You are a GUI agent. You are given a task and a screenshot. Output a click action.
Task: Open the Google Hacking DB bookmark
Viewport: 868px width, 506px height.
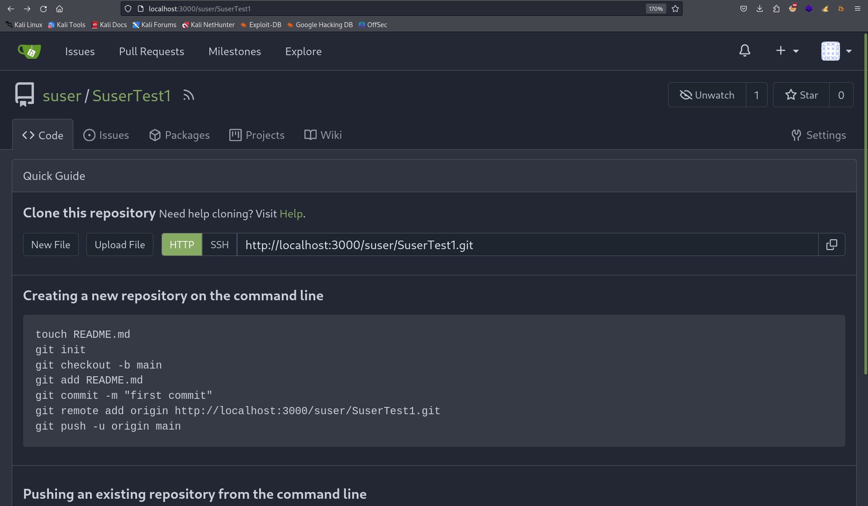320,25
